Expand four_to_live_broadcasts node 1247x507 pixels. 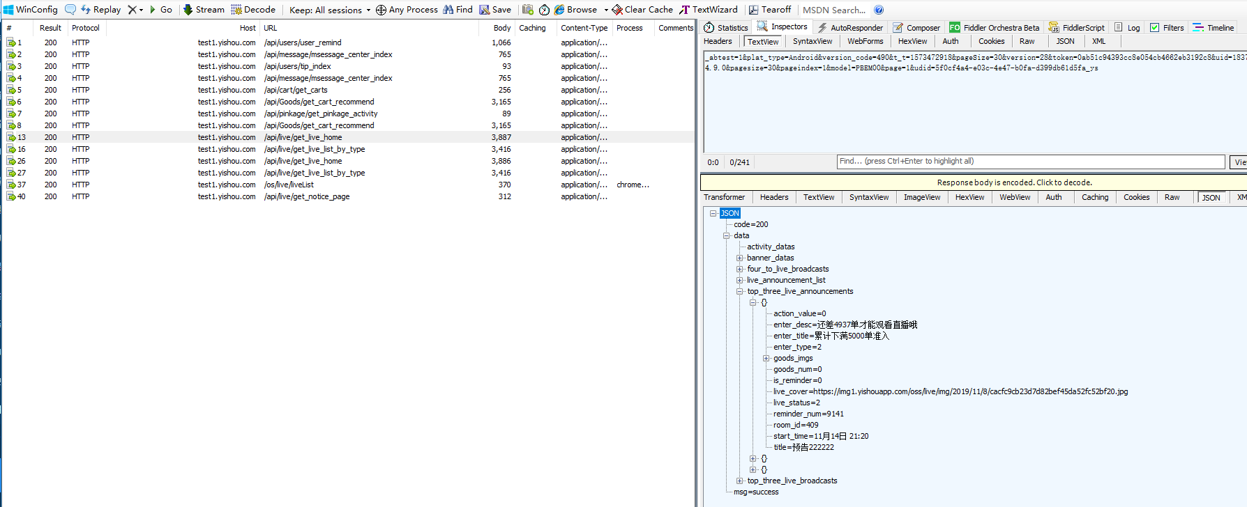(x=739, y=269)
